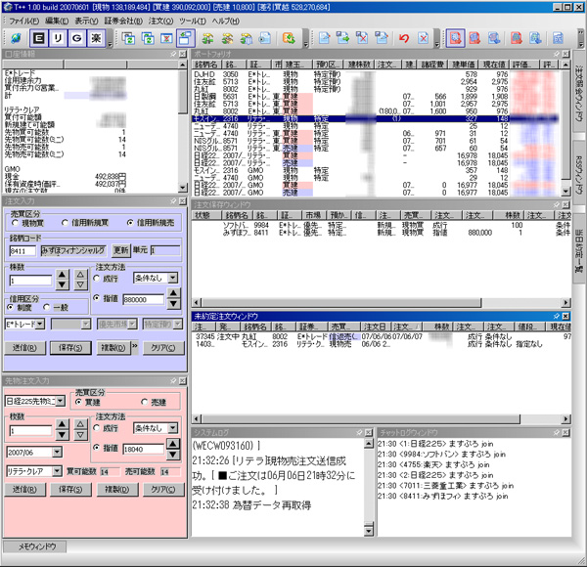This screenshot has width=587, height=567.
Task: Click the first window-refresh icon after the 楽 button
Action: point(128,38)
